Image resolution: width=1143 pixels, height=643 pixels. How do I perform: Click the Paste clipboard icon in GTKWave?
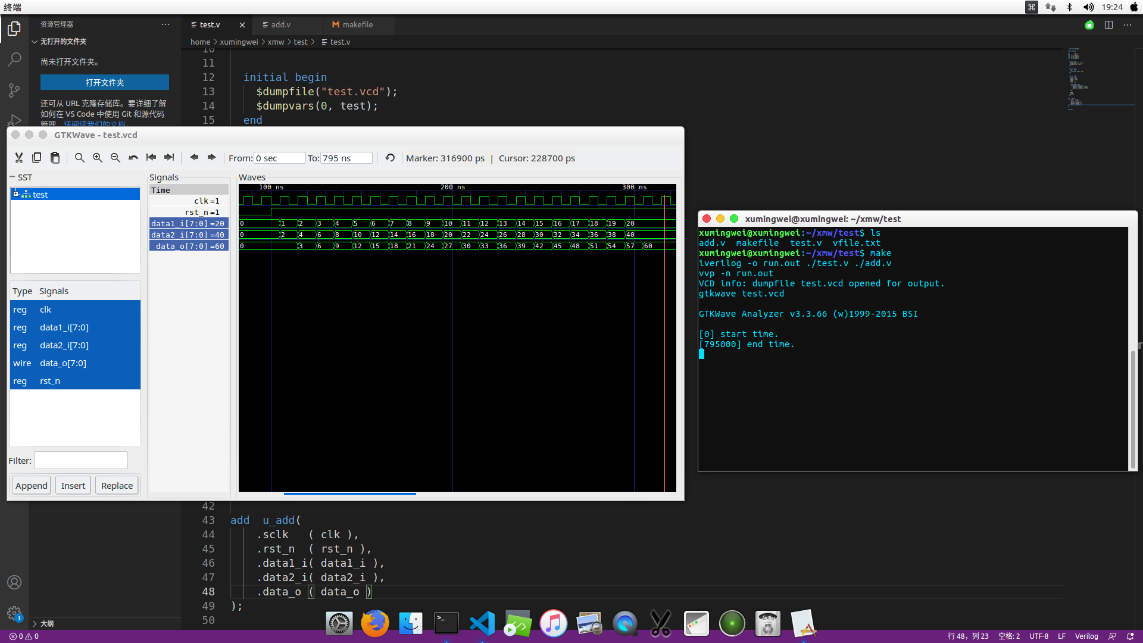[x=55, y=158]
